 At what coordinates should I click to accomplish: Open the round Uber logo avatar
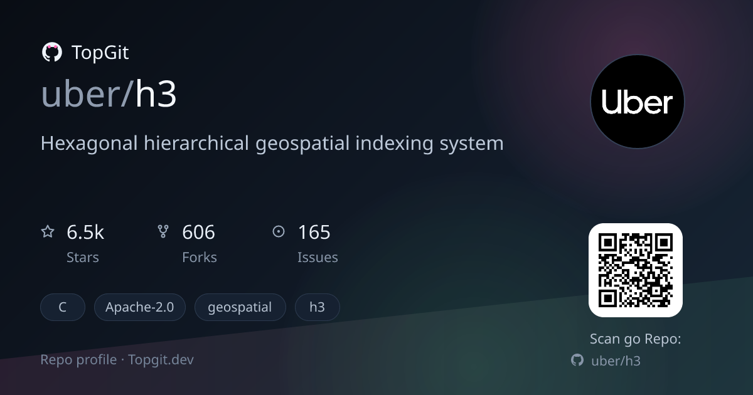click(x=638, y=102)
